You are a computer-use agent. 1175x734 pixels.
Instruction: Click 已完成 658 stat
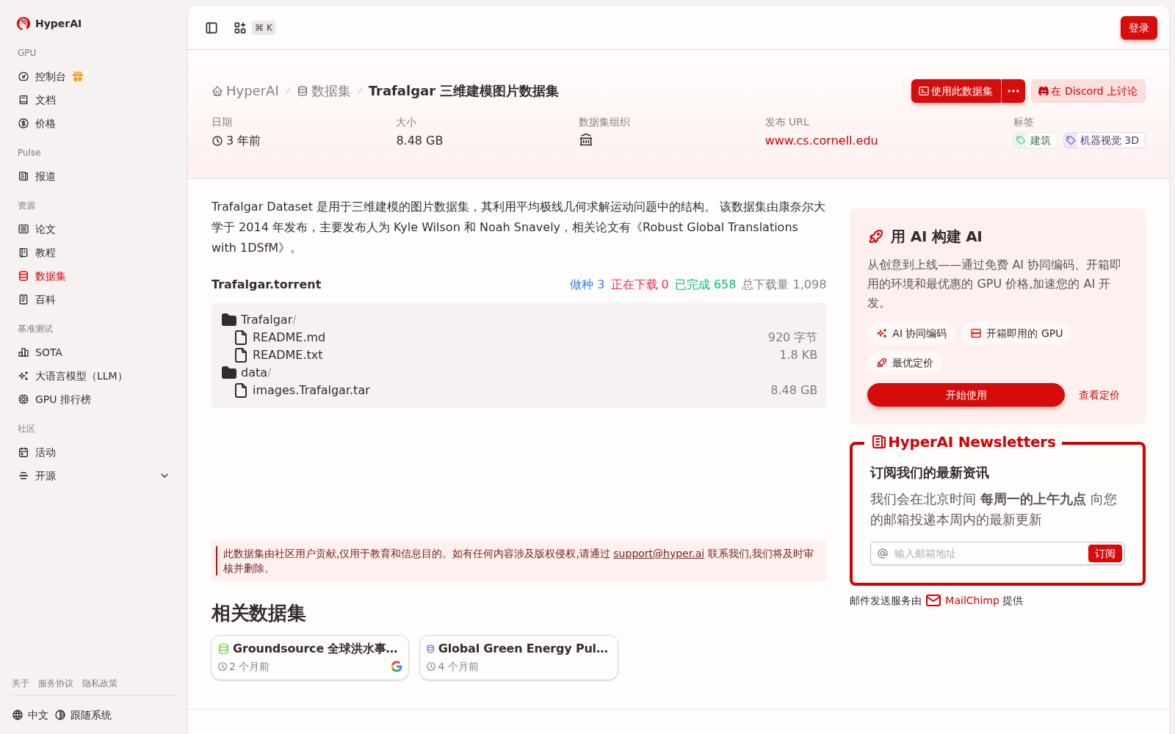tap(705, 284)
